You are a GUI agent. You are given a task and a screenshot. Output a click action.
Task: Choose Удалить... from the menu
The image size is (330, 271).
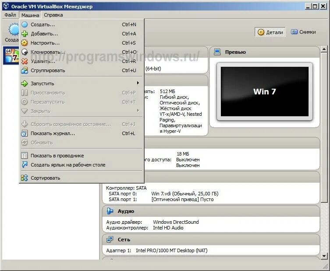82,61
